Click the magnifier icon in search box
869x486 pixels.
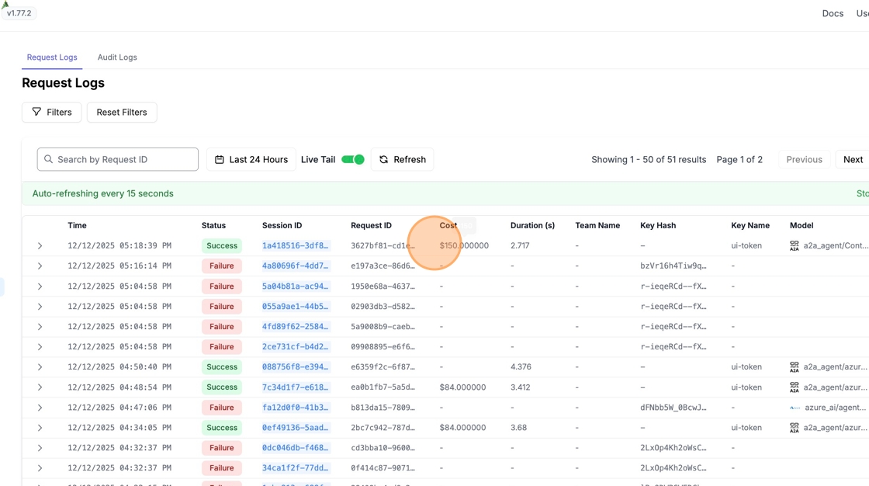pyautogui.click(x=48, y=159)
